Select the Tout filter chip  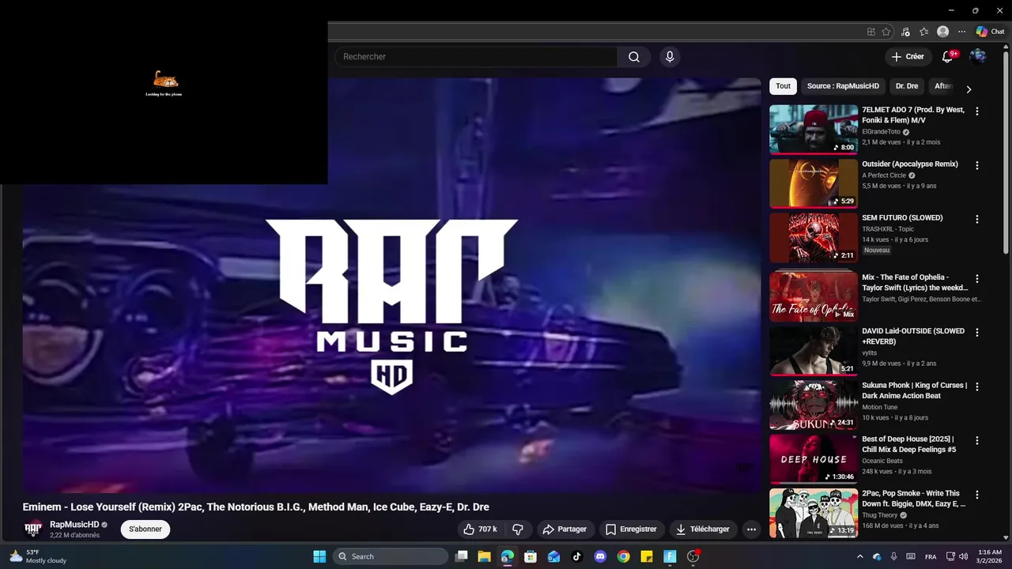tap(783, 86)
